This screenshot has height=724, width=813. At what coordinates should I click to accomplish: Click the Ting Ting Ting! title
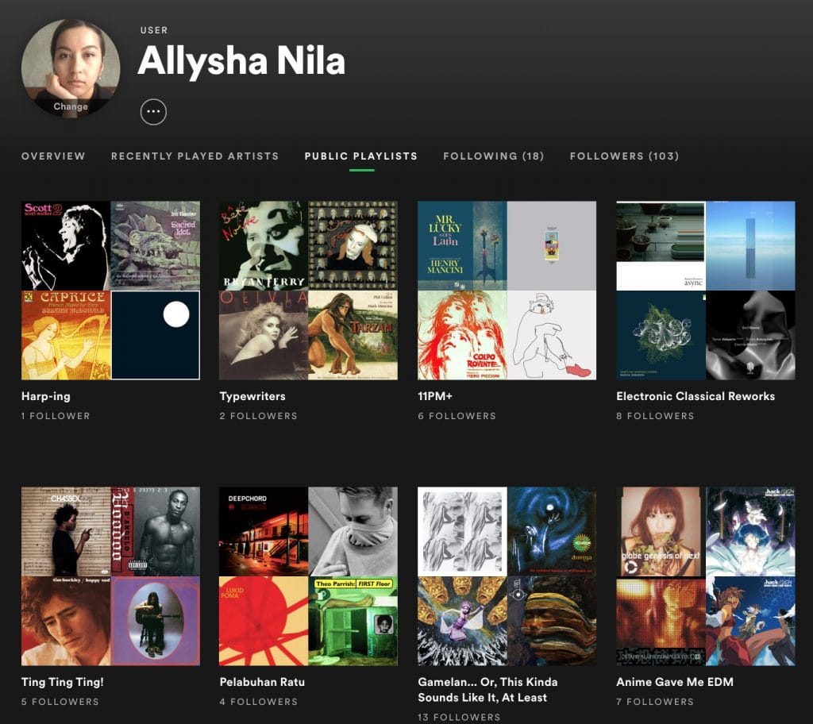point(63,682)
